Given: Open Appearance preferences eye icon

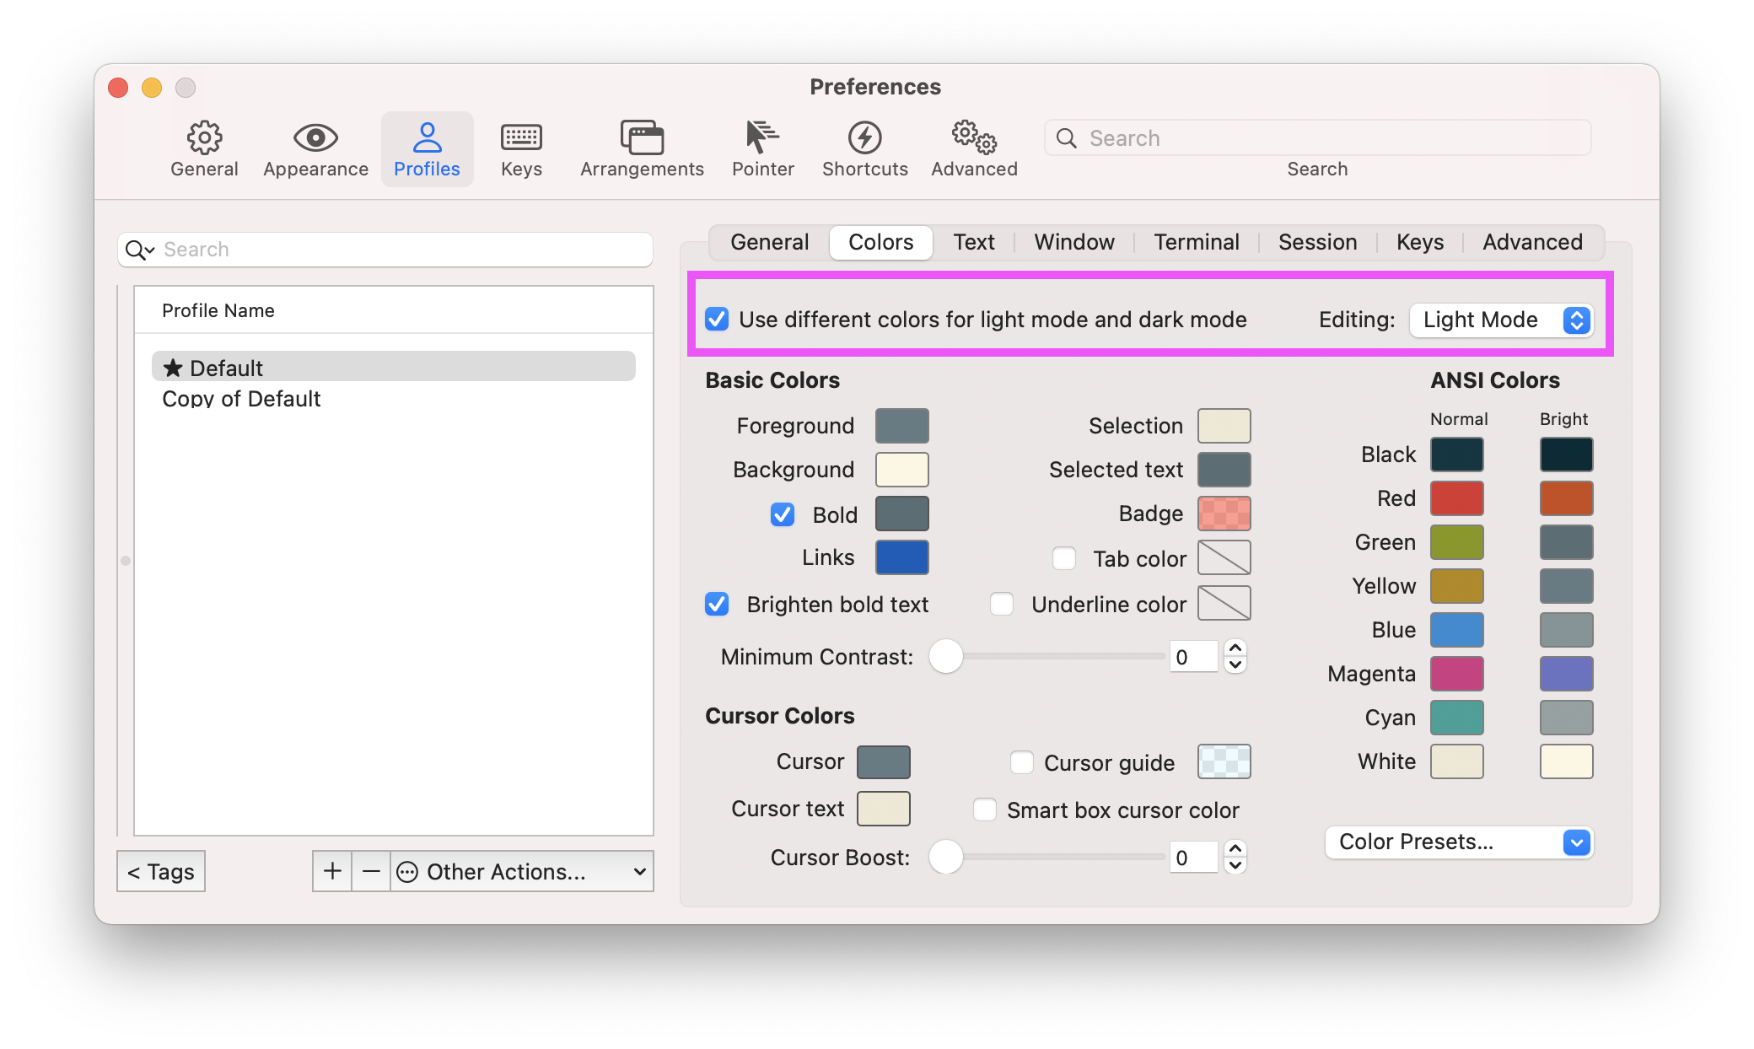Looking at the screenshot, I should coord(315,137).
